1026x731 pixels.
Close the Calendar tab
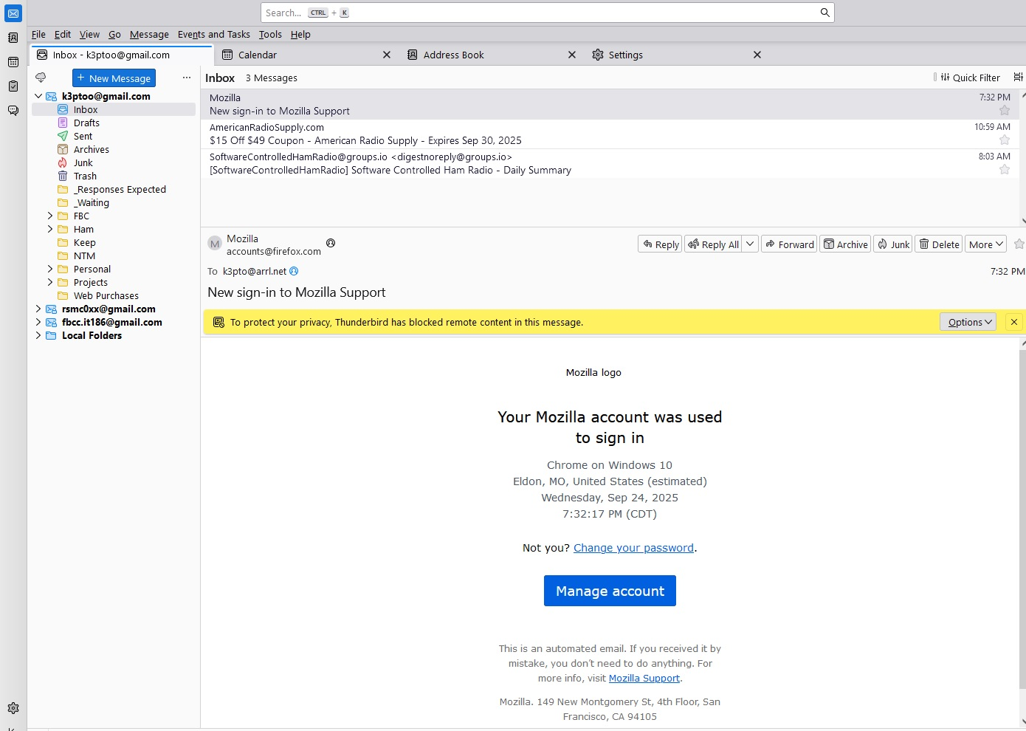387,55
